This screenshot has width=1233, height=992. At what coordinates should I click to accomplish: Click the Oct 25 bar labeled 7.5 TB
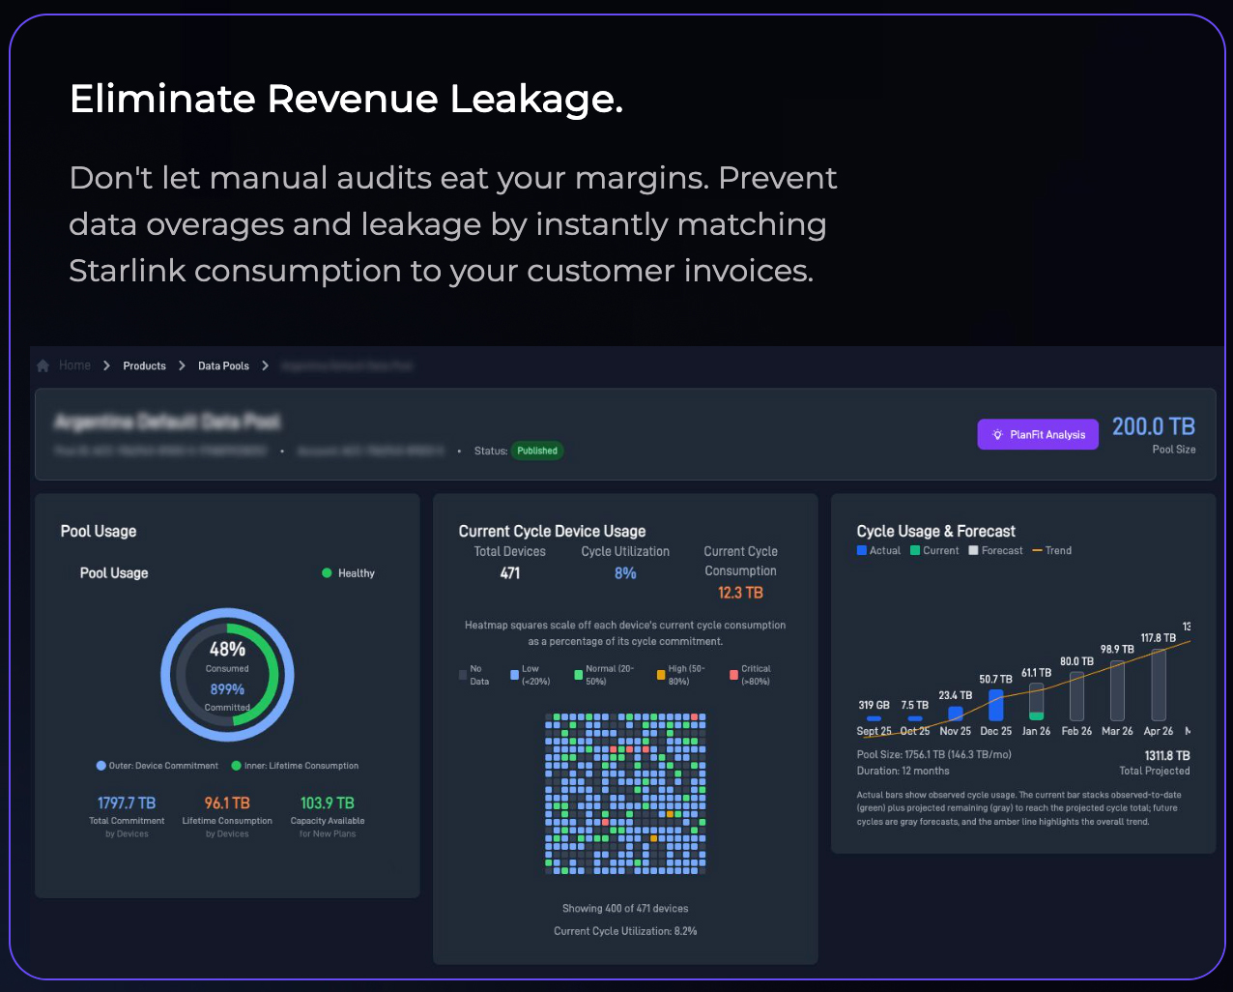point(915,718)
